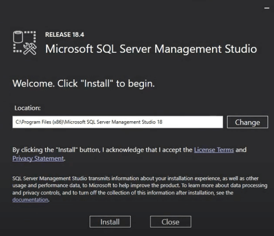This screenshot has width=274, height=236.
Task: Click the Microsoft SQL Server Management Studio title
Action: (x=151, y=49)
